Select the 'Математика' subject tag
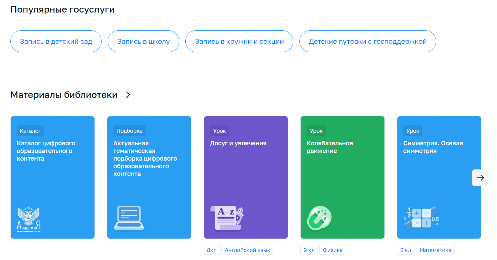The image size is (497, 260). pyautogui.click(x=435, y=250)
